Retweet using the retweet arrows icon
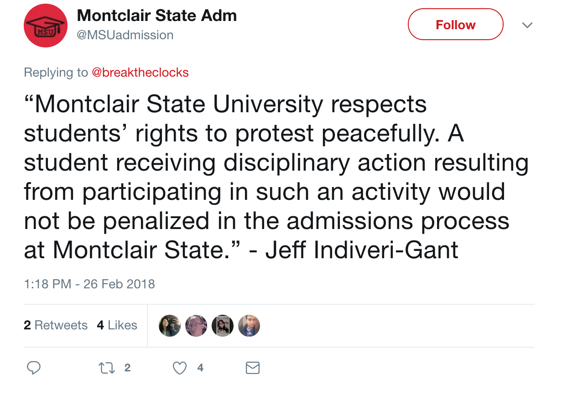This screenshot has width=562, height=396. pos(107,368)
